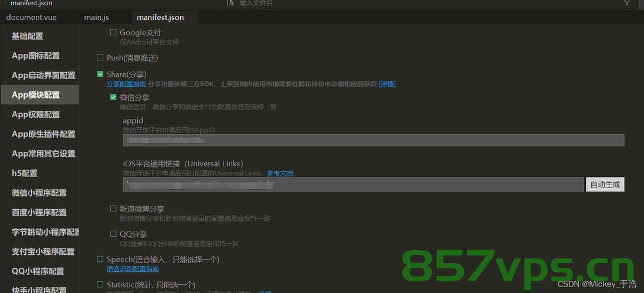The image size is (644, 293).
Task: Click the QQ登录和QQ分享的配置信息 description text
Action: [179, 243]
